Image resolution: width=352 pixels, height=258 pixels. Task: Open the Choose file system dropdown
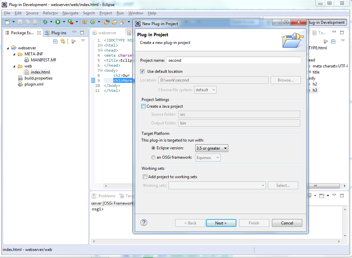(x=205, y=90)
